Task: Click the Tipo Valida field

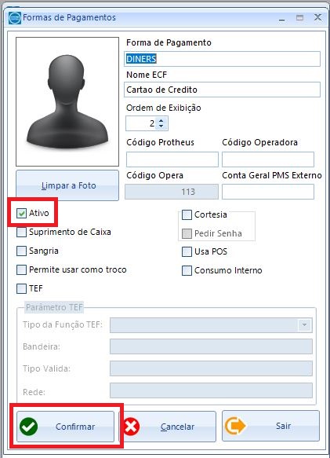Action: click(211, 368)
